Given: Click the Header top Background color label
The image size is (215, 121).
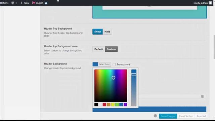Looking at the screenshot, I should tap(61, 46).
